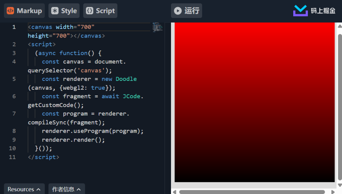342x194 pixels.
Task: Click the 作者信息 chevron arrow
Action: [79, 190]
